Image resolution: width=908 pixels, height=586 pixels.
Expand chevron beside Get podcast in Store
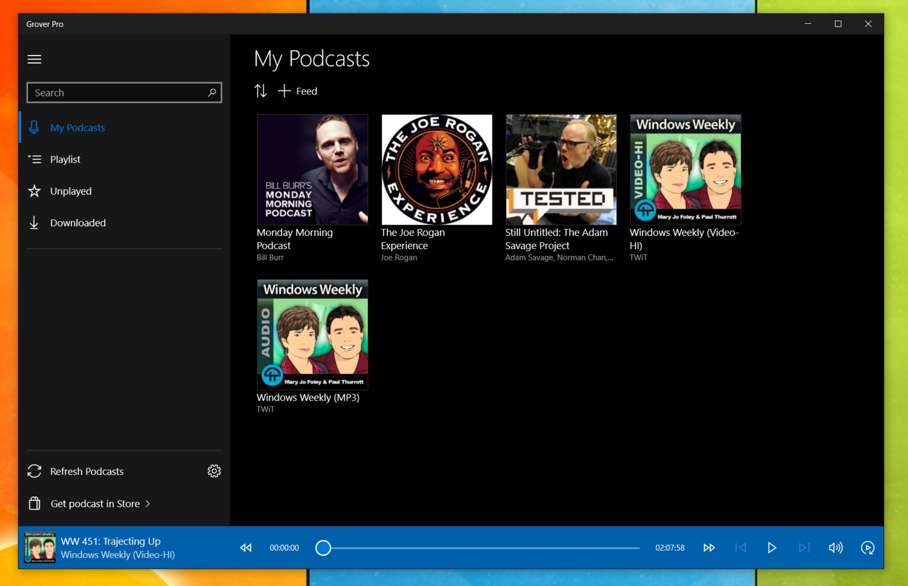coord(148,504)
